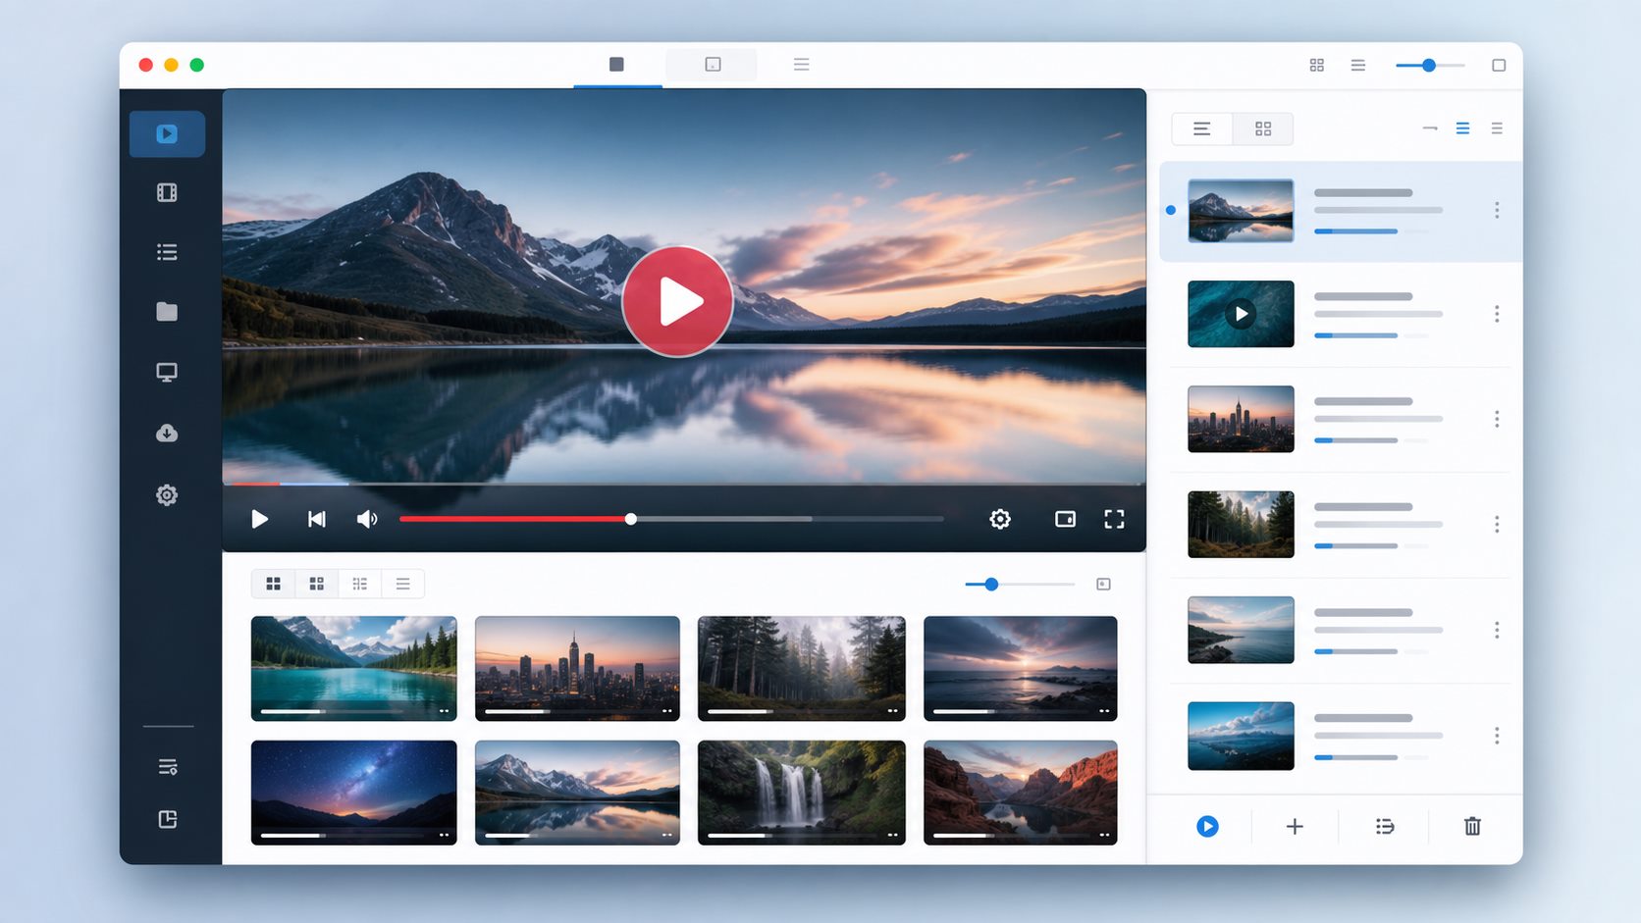Mute the volume speaker icon
Screen dimensions: 1641x923
pos(367,519)
